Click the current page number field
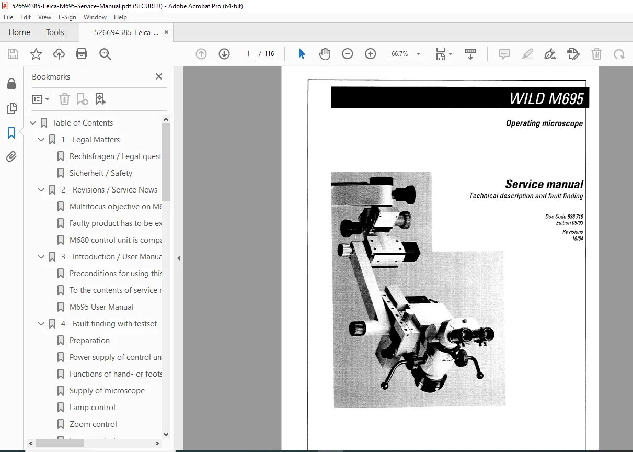 (248, 54)
